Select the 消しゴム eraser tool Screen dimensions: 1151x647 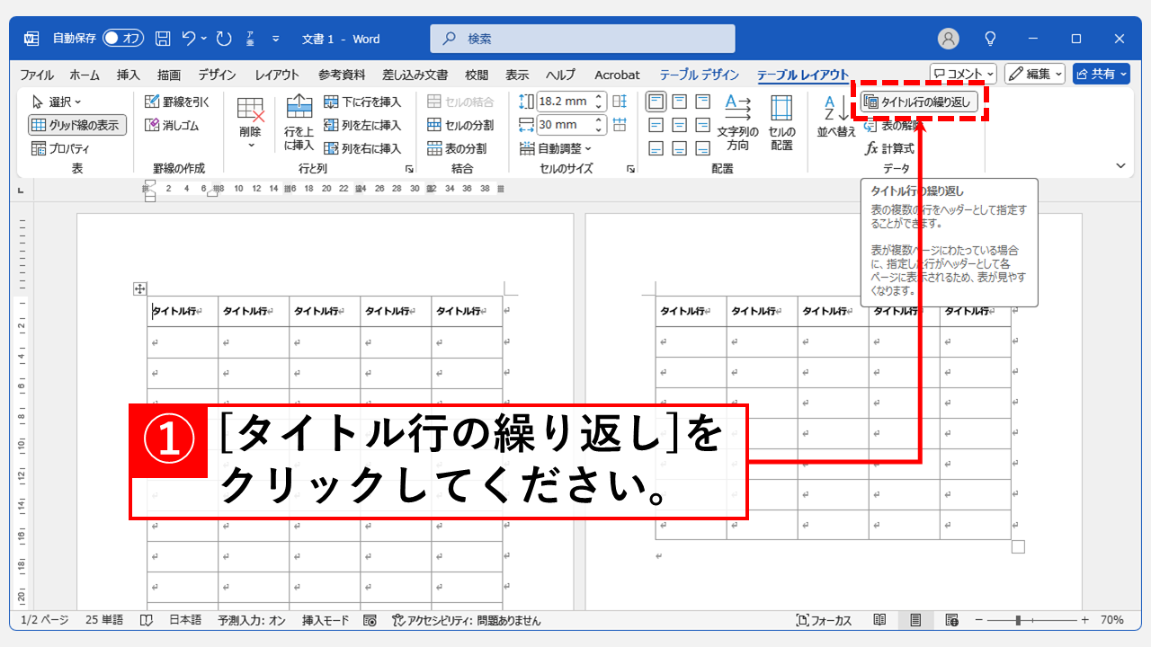172,125
